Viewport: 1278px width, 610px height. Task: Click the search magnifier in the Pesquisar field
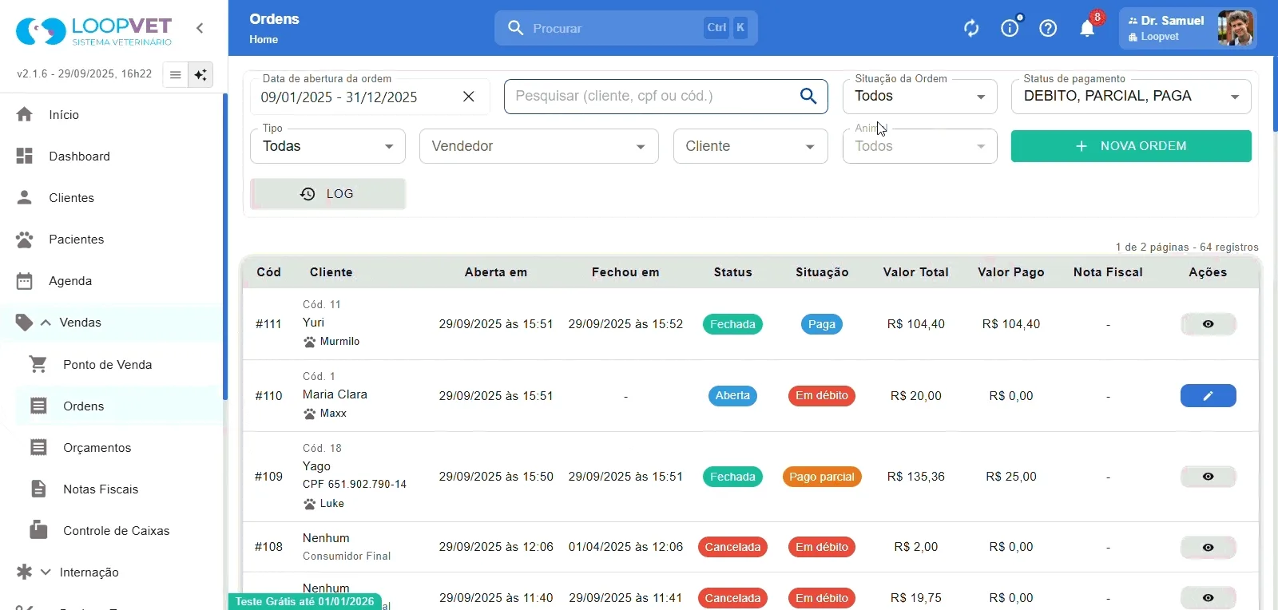click(x=808, y=96)
